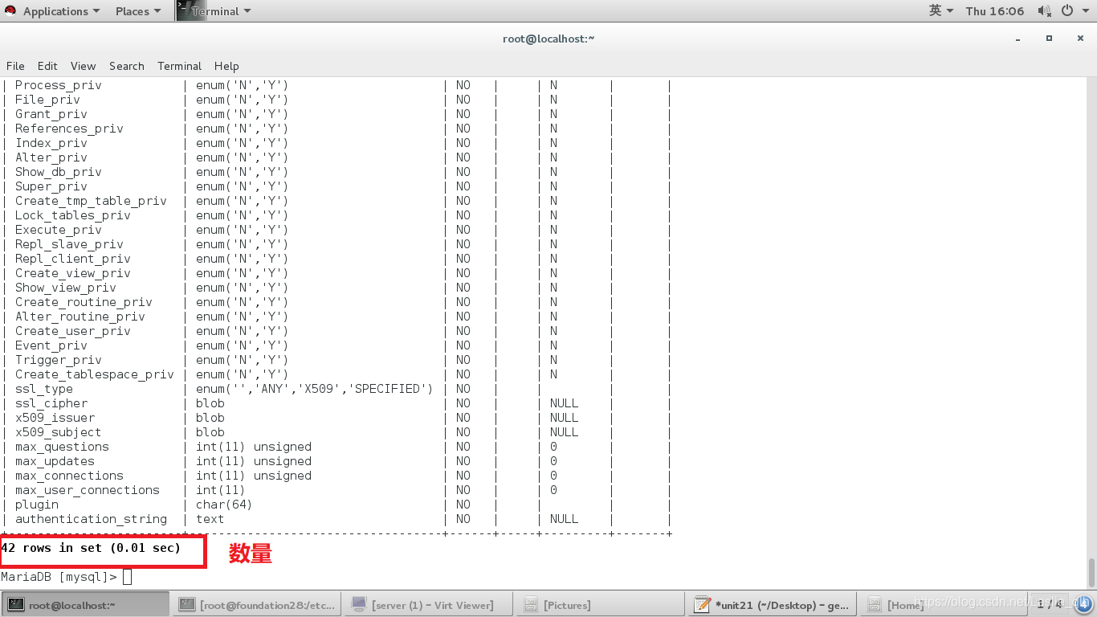Click the MariaDB [mysql]> prompt cursor
Image resolution: width=1097 pixels, height=617 pixels.
tap(127, 577)
